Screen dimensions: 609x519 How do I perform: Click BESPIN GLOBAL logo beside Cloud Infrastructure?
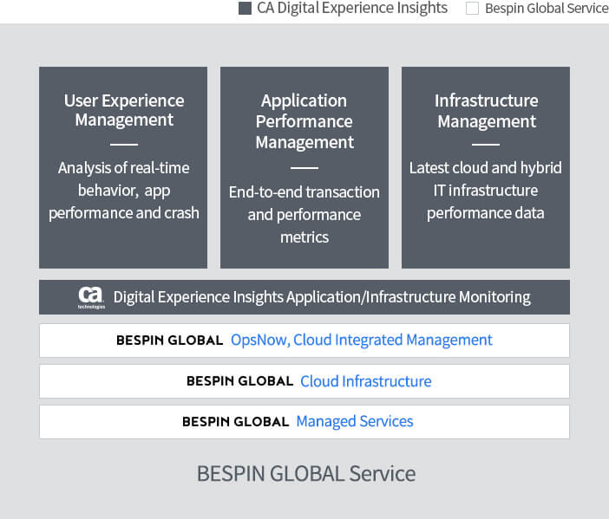click(x=239, y=381)
